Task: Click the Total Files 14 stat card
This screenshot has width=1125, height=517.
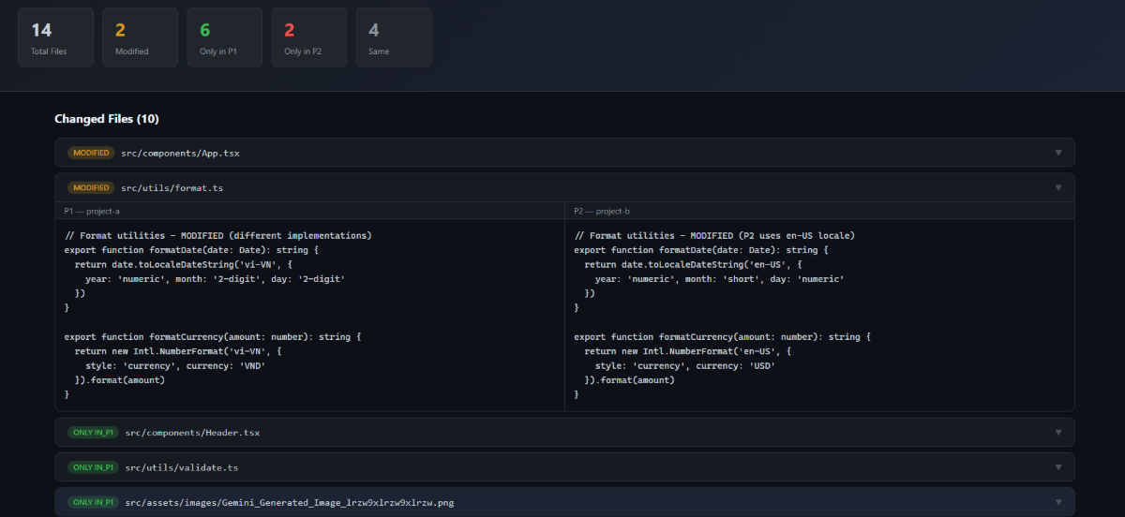Action: click(x=55, y=37)
